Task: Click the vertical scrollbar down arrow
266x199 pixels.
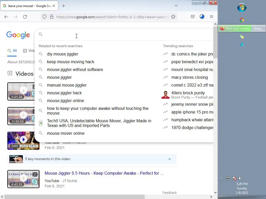Action: coord(215,193)
